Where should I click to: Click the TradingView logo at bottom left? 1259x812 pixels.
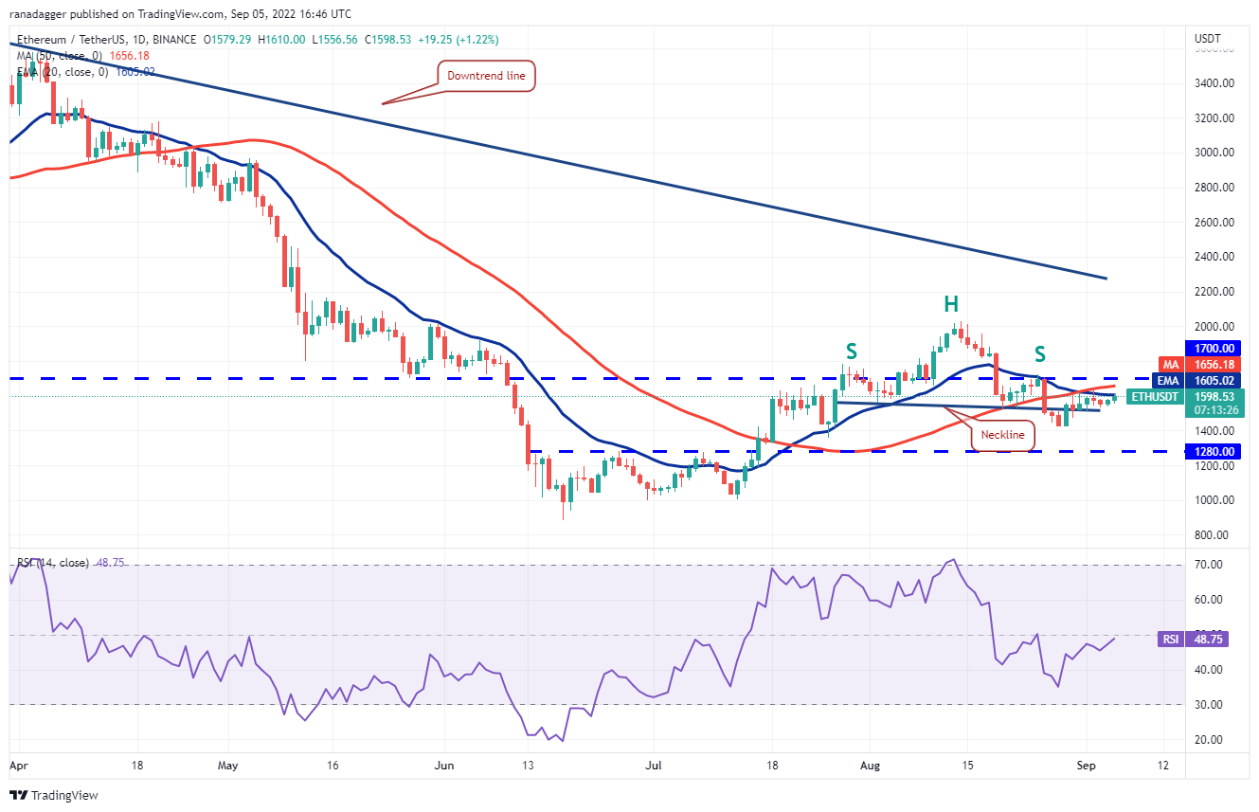pos(55,795)
